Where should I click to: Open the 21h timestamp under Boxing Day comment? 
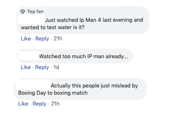[55, 104]
